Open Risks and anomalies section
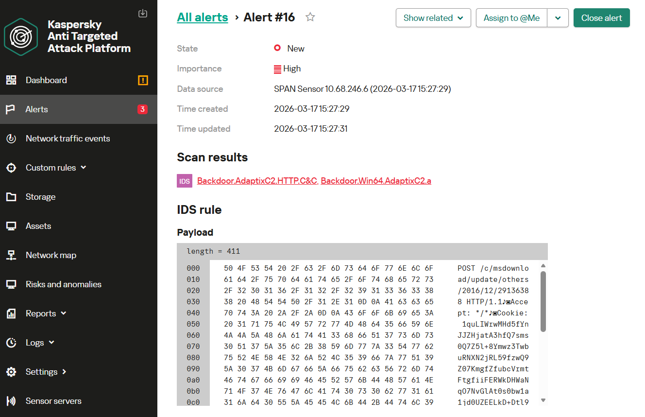The image size is (645, 417). coord(63,284)
